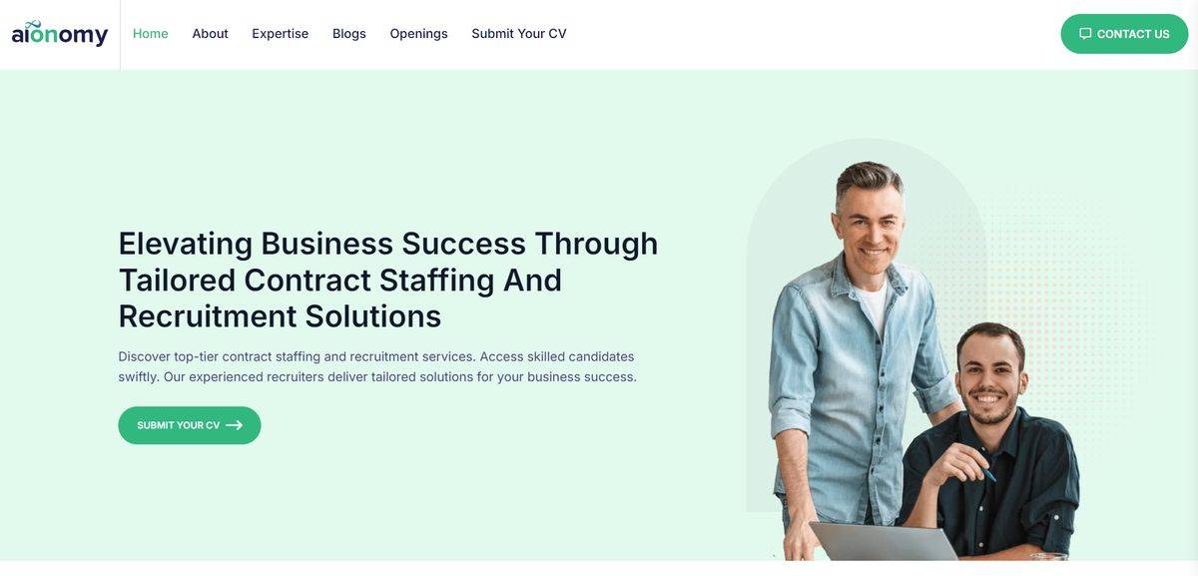Image resolution: width=1198 pixels, height=576 pixels.
Task: Click Submit Your CV in the top navigation
Action: [519, 34]
